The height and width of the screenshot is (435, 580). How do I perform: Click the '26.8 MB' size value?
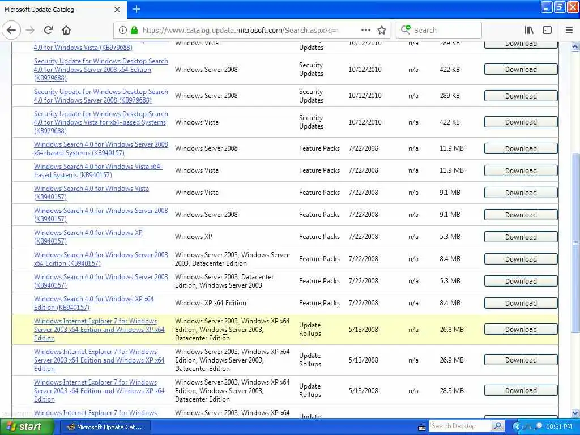coord(451,329)
